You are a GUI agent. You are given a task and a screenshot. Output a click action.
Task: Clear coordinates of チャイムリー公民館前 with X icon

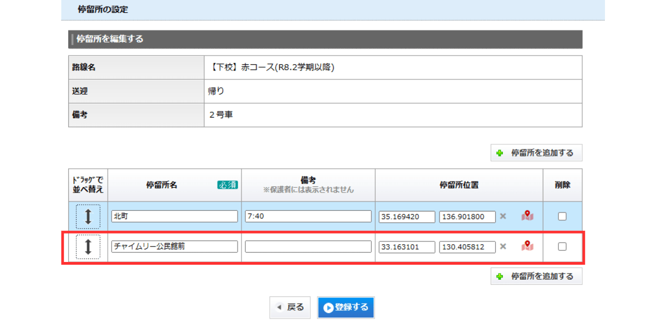[503, 246]
